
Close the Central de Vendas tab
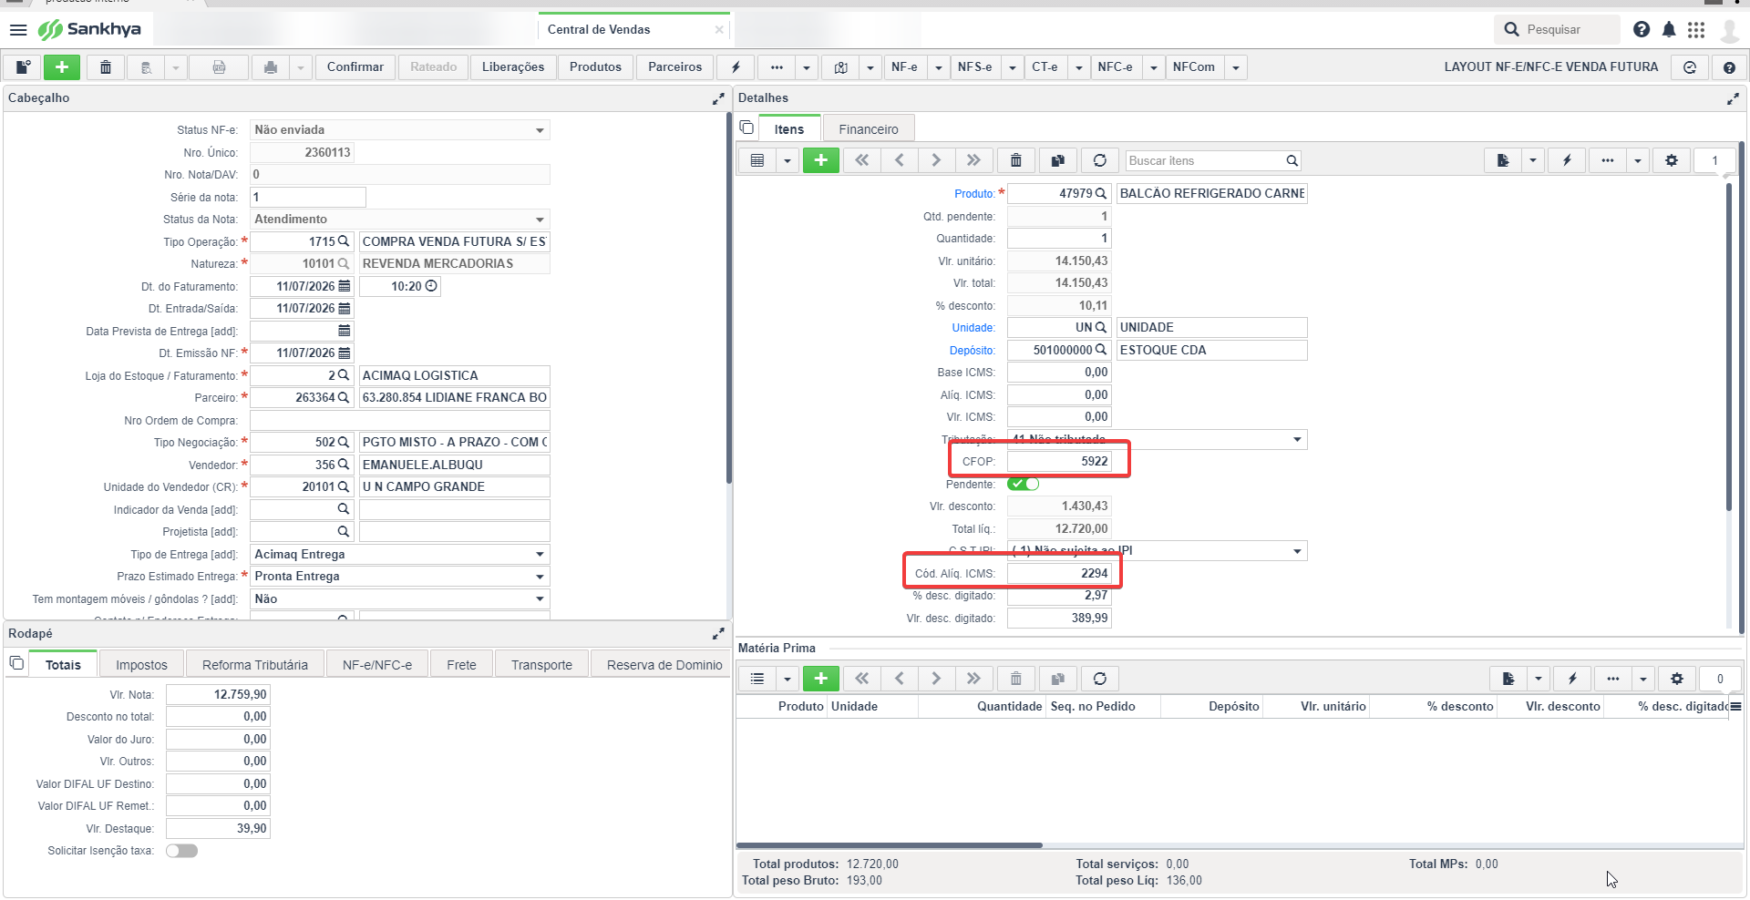pos(719,30)
